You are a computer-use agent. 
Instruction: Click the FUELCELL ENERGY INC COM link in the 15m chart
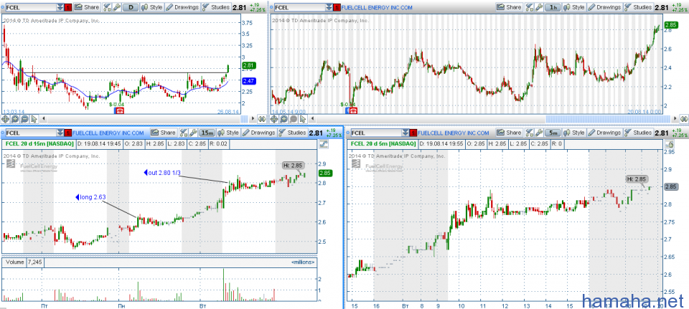(108, 133)
